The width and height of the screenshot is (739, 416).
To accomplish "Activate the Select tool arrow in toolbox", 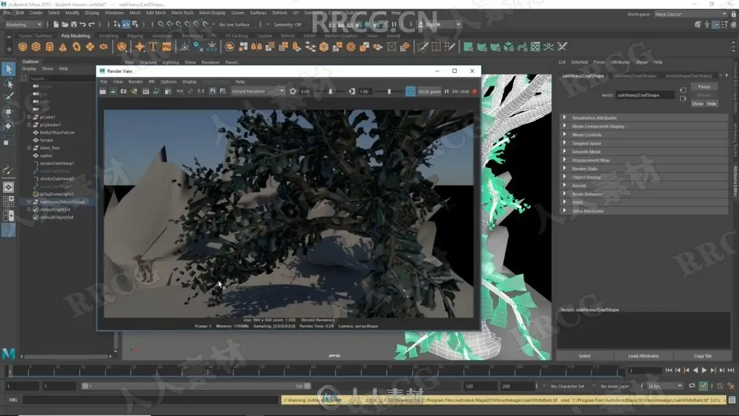I will coord(8,69).
